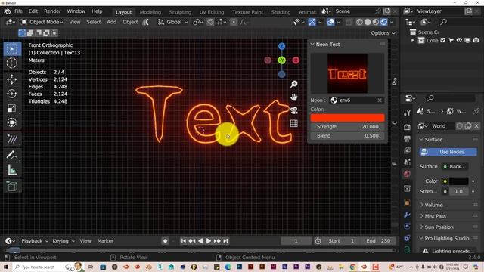Open the World properties tab
This screenshot has width=484, height=272.
407,174
